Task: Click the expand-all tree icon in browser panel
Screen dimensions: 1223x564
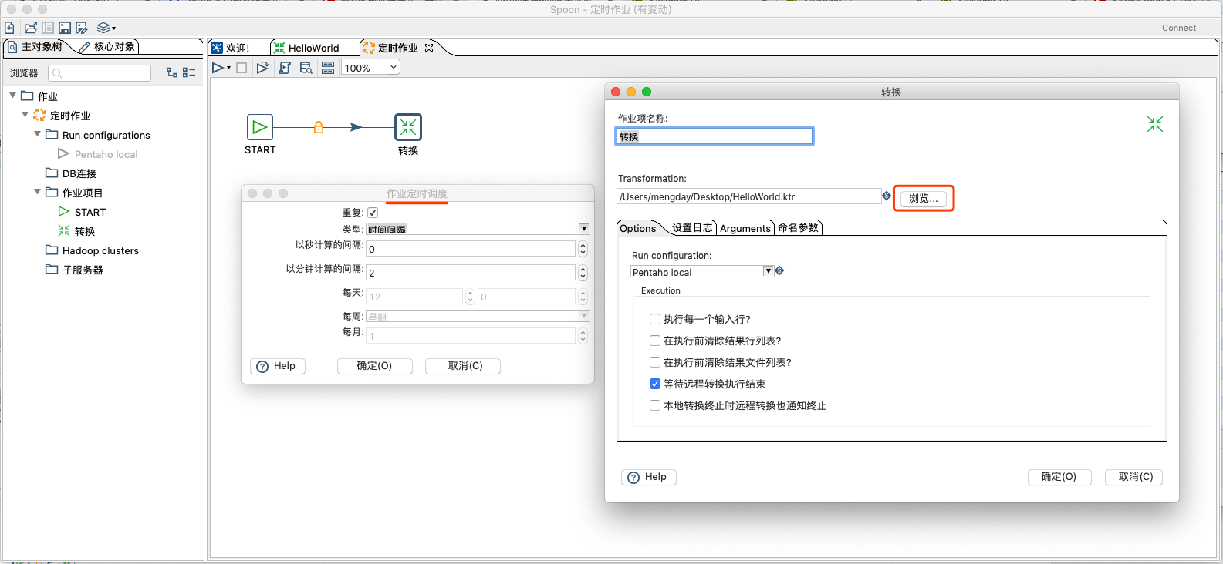Action: [172, 72]
